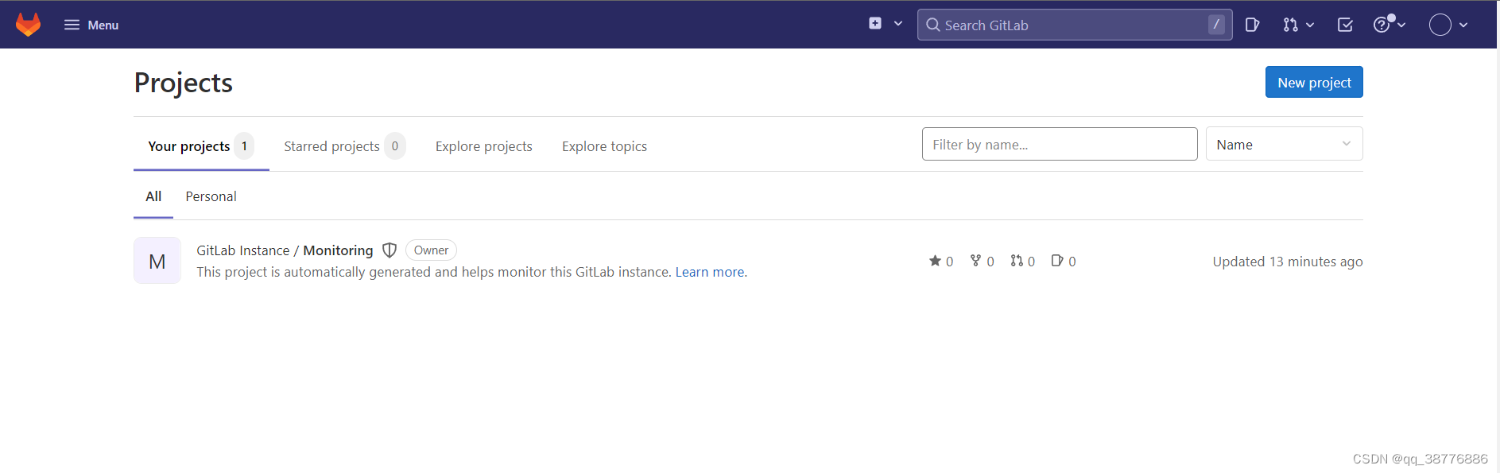Click the New project button
Image resolution: width=1500 pixels, height=473 pixels.
pos(1314,83)
